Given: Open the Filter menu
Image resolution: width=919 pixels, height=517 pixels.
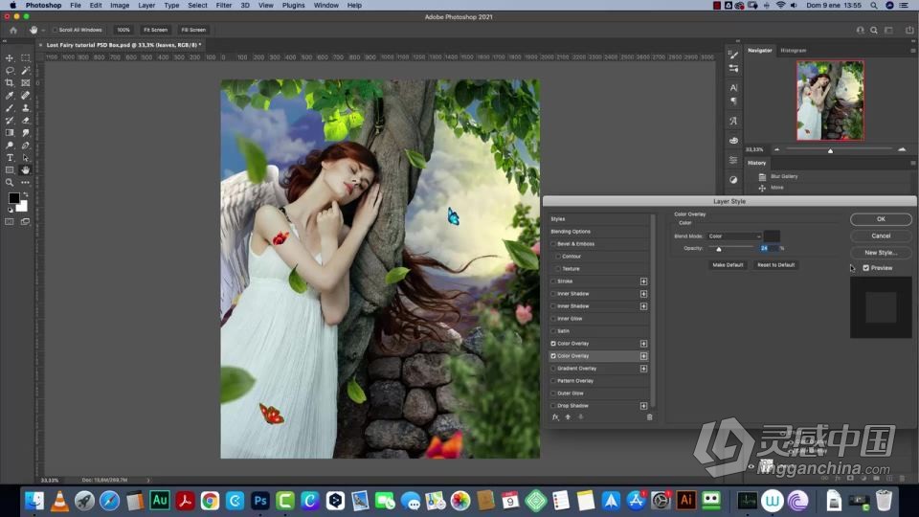Looking at the screenshot, I should click(x=223, y=5).
